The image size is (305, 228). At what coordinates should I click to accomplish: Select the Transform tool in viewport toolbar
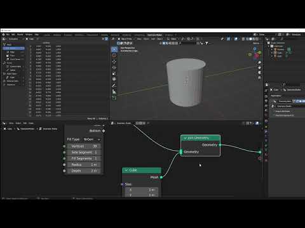click(x=114, y=79)
